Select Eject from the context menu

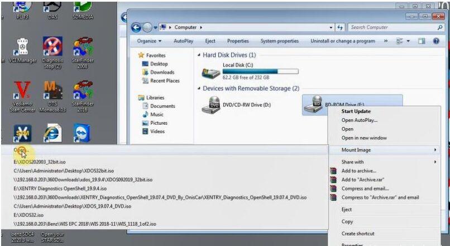tap(346, 210)
